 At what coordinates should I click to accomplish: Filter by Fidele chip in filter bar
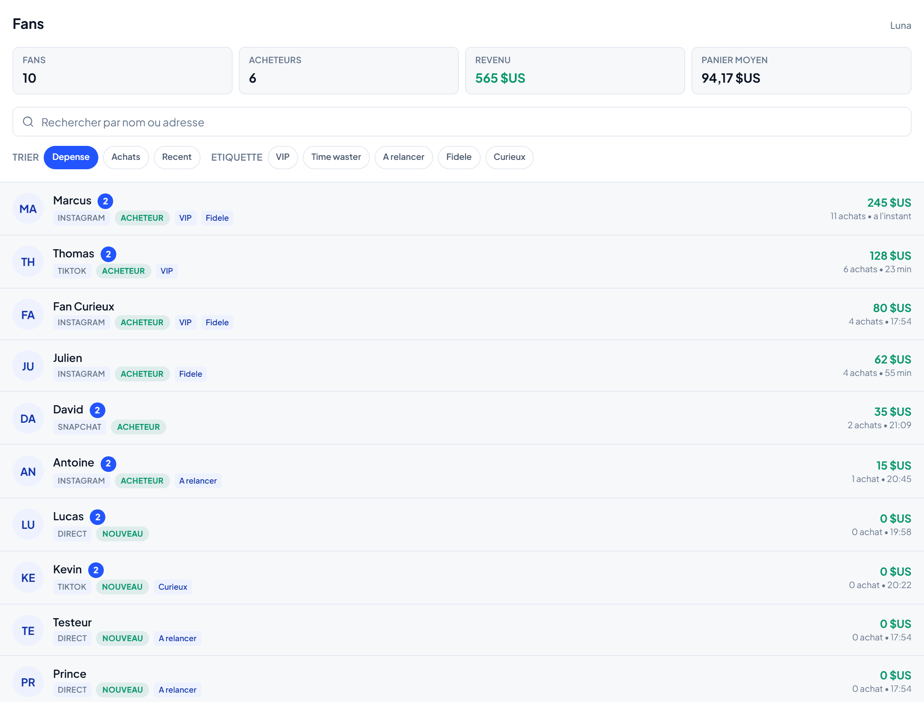[x=458, y=157]
